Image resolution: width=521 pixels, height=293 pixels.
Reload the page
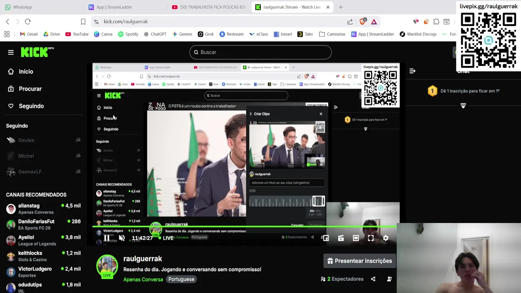click(x=28, y=22)
